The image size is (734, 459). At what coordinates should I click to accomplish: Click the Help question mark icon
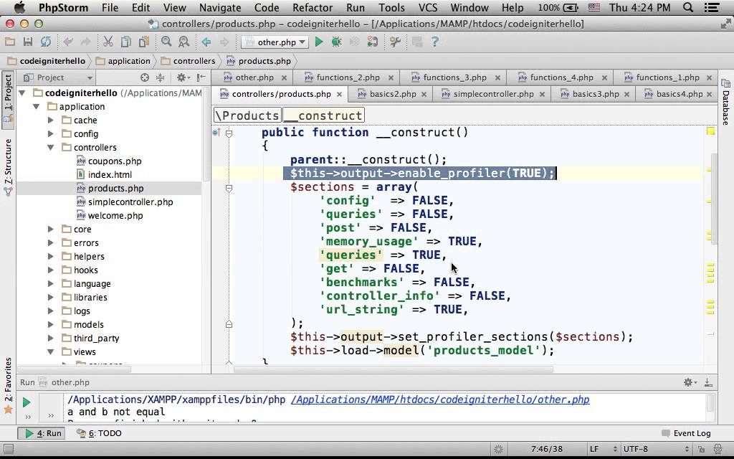pos(435,42)
